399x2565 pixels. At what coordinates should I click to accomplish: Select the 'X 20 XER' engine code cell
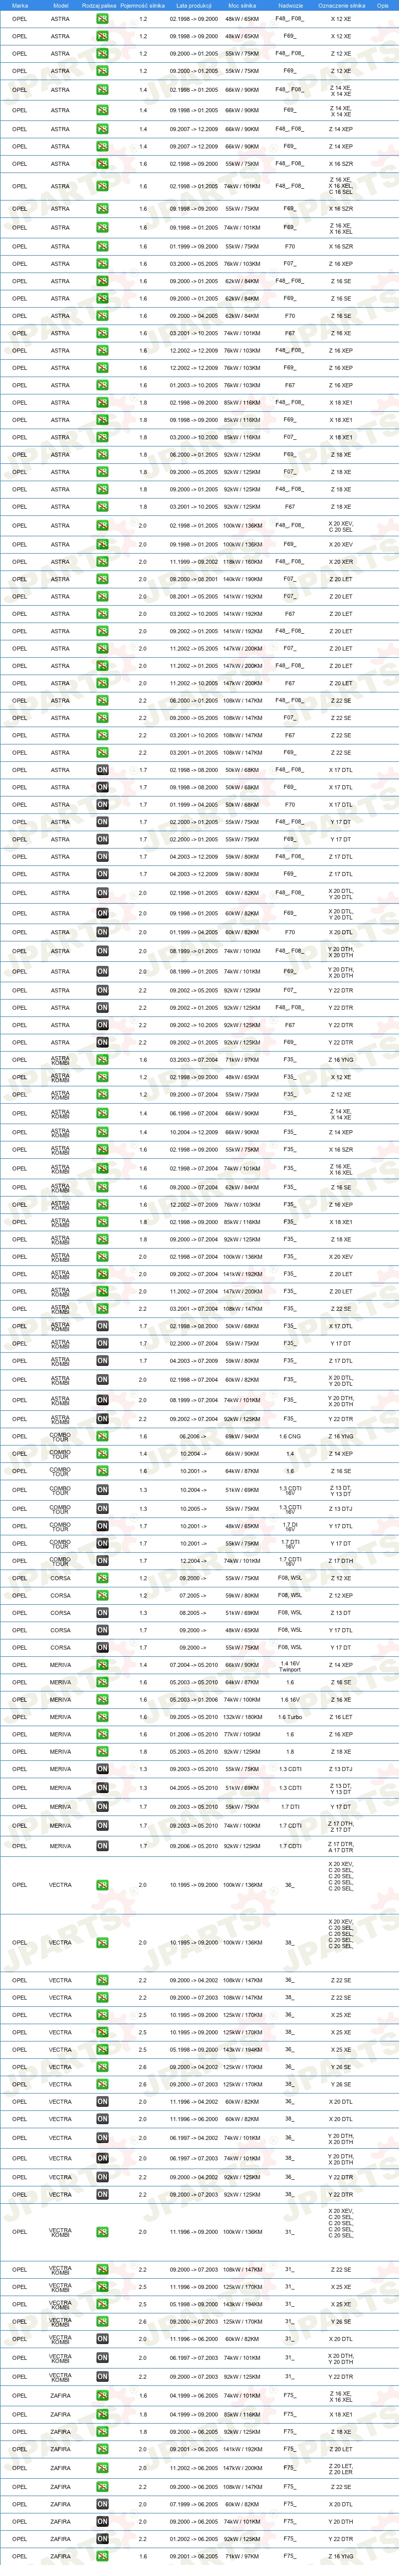click(x=341, y=562)
